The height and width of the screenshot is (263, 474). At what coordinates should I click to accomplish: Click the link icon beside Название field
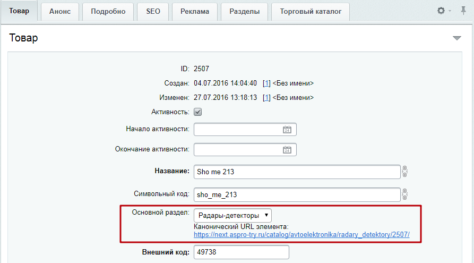[x=404, y=172]
